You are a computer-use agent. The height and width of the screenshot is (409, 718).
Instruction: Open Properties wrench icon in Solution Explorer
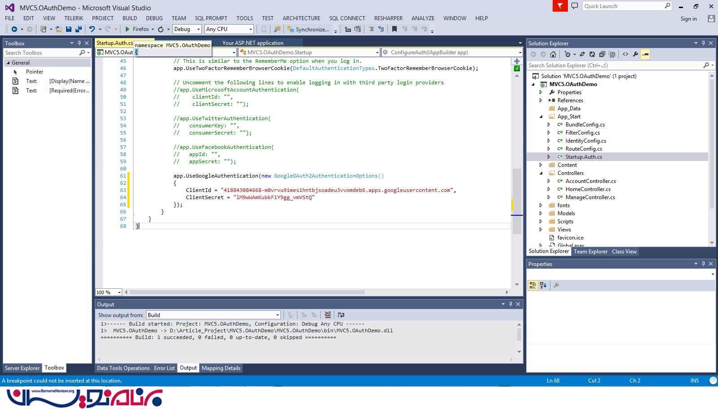point(635,54)
